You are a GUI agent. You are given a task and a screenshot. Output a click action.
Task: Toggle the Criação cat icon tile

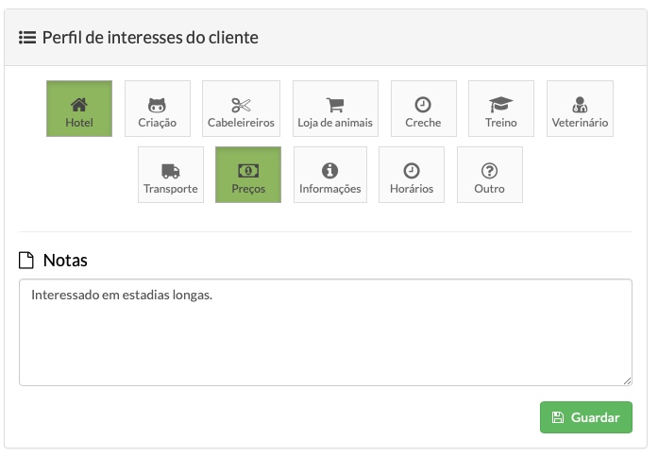click(x=158, y=109)
